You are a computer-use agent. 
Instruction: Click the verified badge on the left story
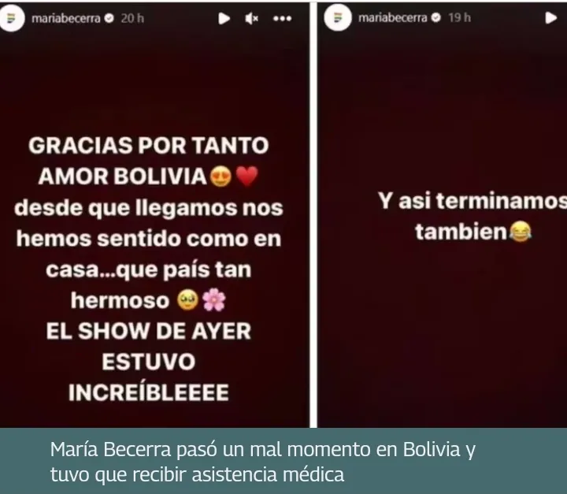109,18
